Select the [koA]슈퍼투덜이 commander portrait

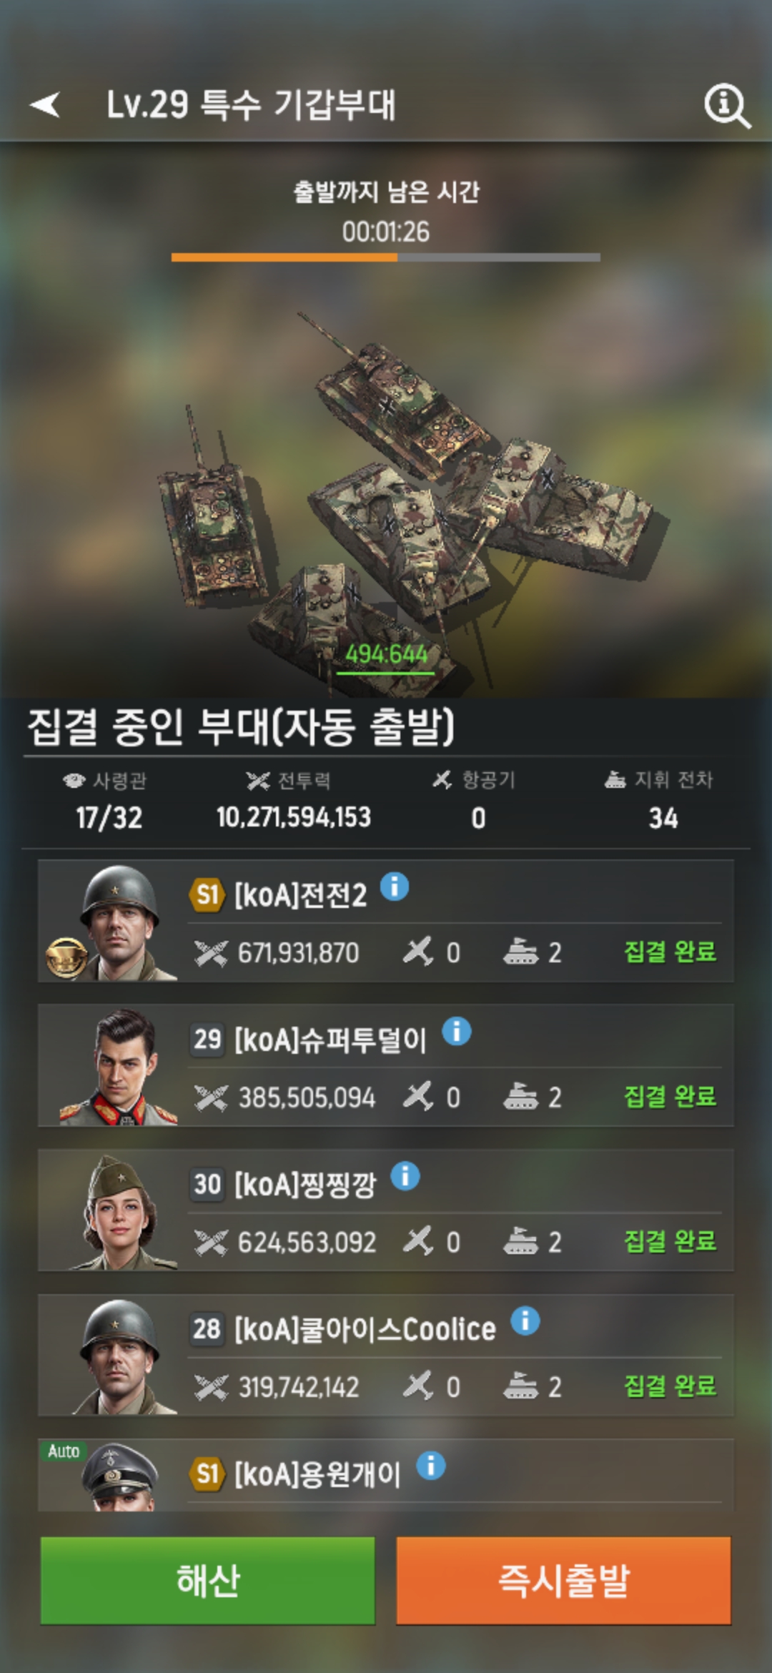click(x=118, y=1066)
